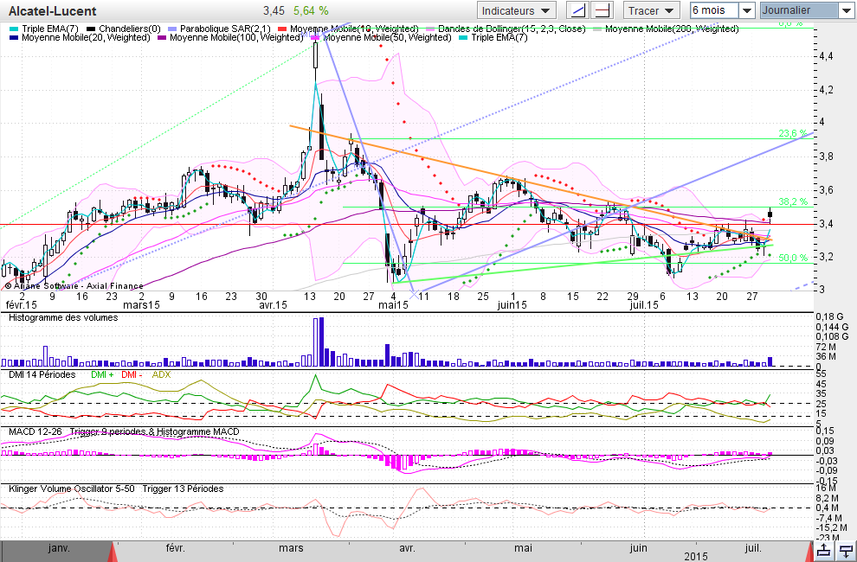Click the move-panel-up arrow icon at bottom right
Image resolution: width=857 pixels, height=562 pixels.
click(824, 551)
